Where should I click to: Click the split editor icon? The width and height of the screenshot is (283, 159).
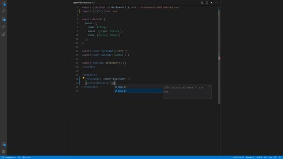(207, 3)
